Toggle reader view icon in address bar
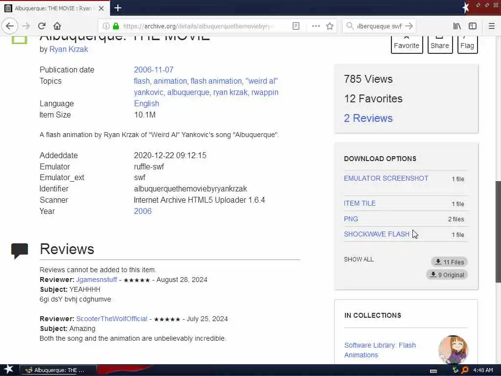 (x=296, y=26)
